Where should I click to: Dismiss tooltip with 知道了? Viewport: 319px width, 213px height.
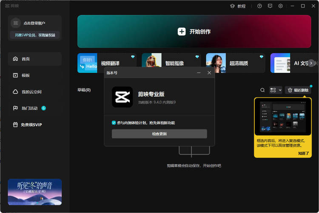303,153
